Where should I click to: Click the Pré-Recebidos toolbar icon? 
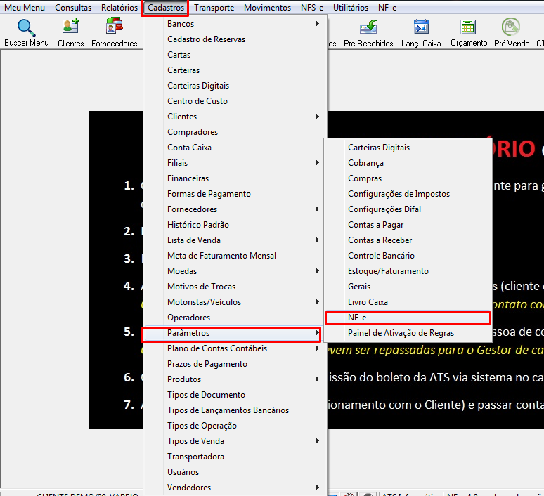tap(368, 27)
